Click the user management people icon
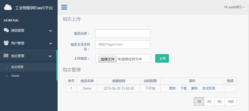The width and height of the screenshot is (249, 111). (x=6, y=43)
